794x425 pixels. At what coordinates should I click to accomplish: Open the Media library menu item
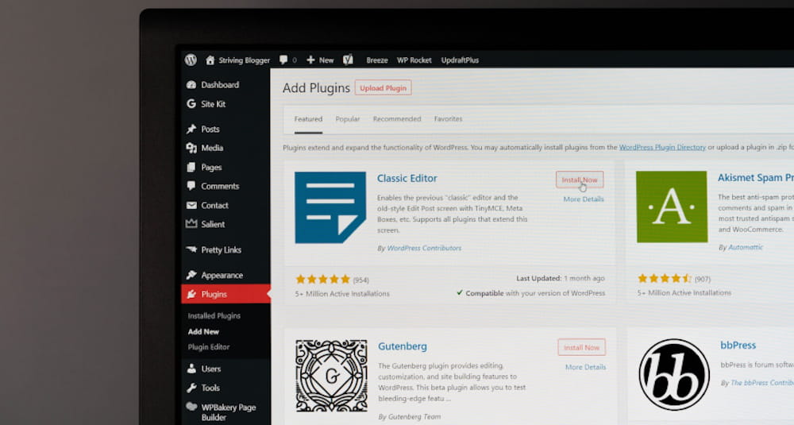211,148
